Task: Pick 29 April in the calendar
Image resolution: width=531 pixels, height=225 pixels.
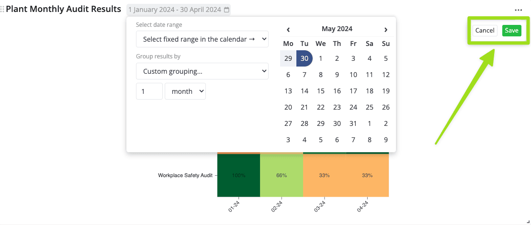Action: click(x=288, y=58)
